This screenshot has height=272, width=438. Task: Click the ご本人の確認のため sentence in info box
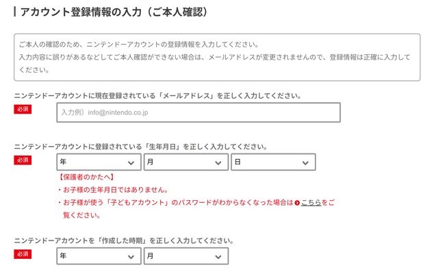pyautogui.click(x=139, y=45)
